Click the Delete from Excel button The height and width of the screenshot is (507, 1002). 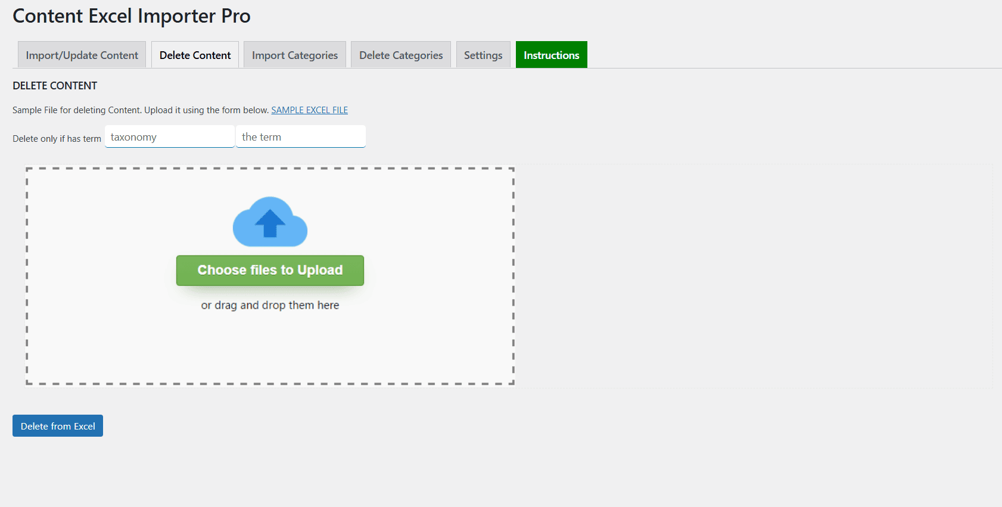pos(58,426)
